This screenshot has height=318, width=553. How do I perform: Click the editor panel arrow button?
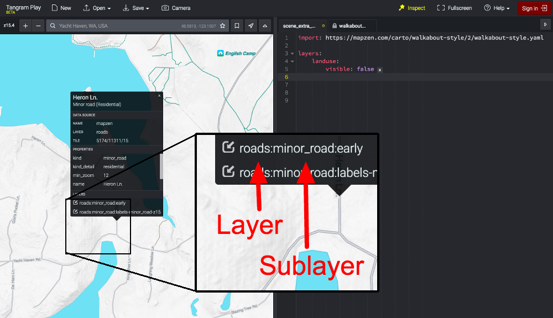(x=545, y=25)
